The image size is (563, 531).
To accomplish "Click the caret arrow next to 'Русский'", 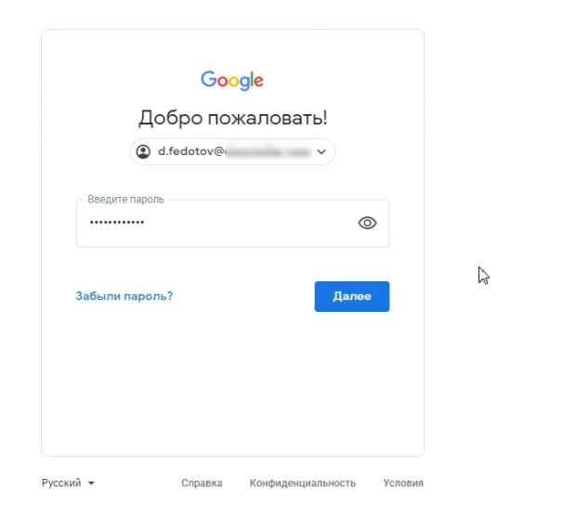I will coord(91,484).
